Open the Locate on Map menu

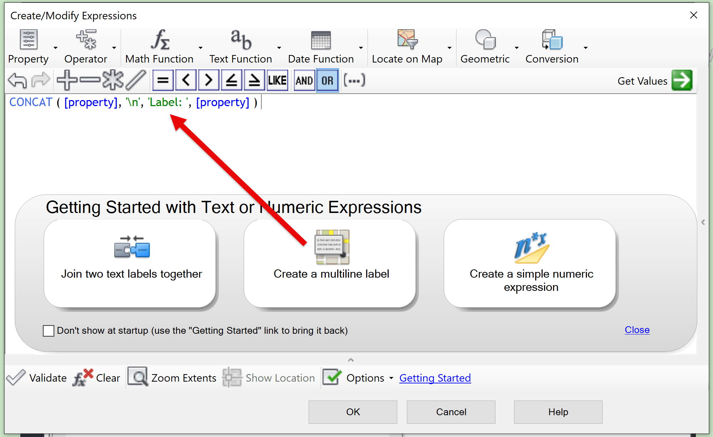407,47
